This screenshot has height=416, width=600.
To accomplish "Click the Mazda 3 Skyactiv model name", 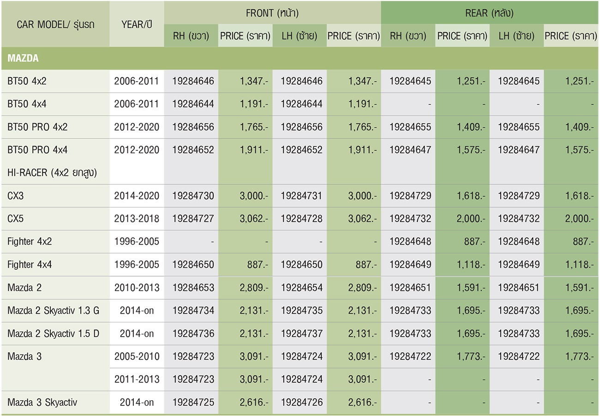I will (x=42, y=403).
